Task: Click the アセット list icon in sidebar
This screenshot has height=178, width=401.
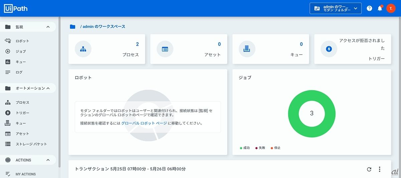Action: pos(8,134)
